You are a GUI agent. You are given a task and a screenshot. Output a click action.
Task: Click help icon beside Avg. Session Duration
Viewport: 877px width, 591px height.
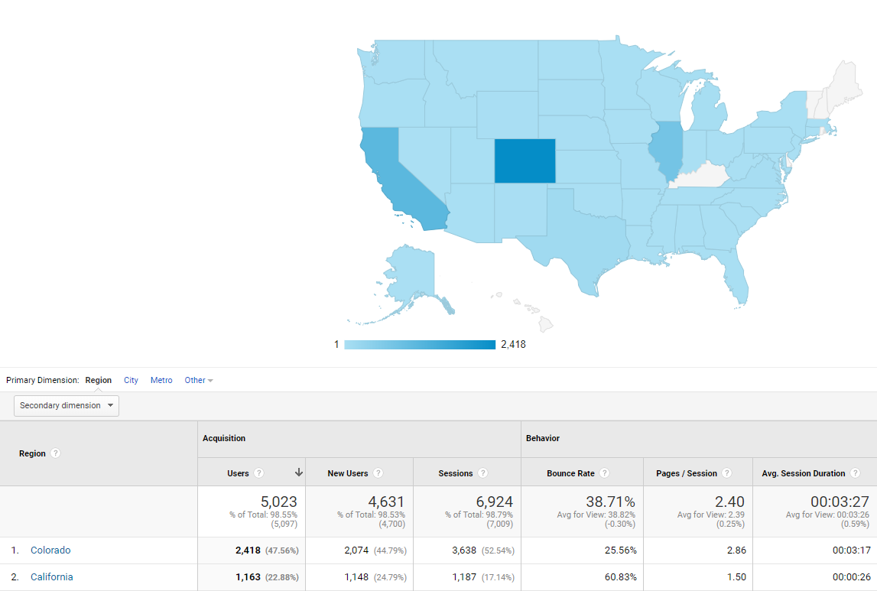pos(855,473)
